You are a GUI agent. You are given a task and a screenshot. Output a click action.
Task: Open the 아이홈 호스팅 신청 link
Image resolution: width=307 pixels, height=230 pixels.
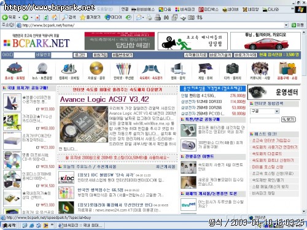click(x=268, y=167)
